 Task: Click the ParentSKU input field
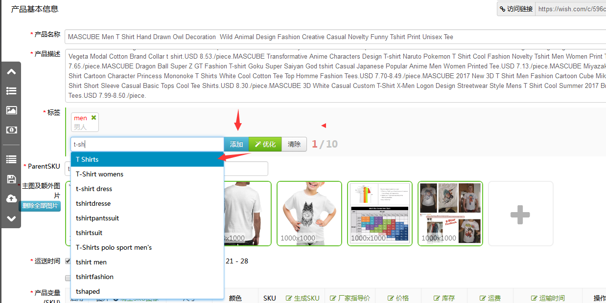246,169
